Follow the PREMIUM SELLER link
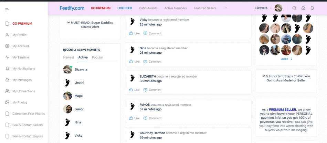This screenshot has width=327, height=143. click(x=282, y=109)
